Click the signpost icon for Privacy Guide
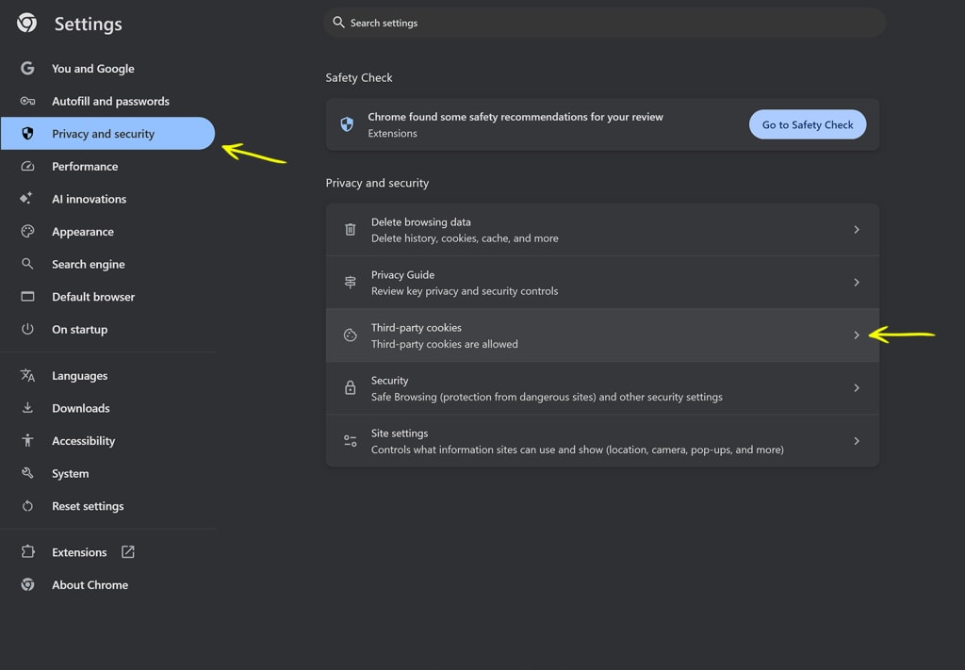The height and width of the screenshot is (670, 965). [351, 283]
